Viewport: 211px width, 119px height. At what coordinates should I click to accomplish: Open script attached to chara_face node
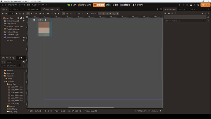[x=21, y=18]
